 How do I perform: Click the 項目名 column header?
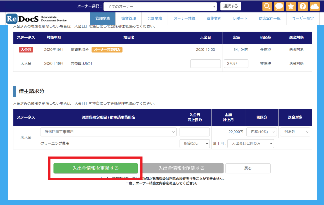(129, 38)
